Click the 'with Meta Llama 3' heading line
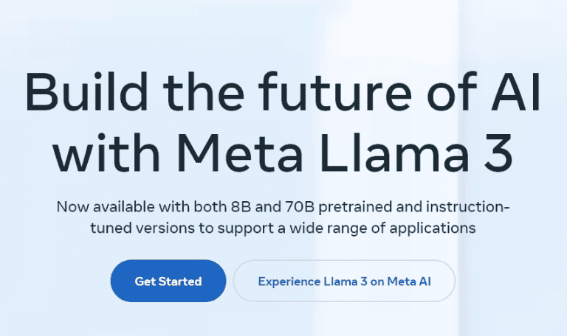 (283, 153)
